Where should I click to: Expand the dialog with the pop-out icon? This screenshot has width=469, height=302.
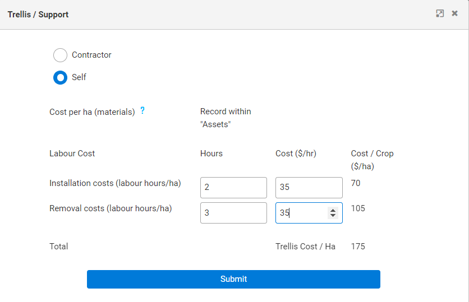coord(440,13)
